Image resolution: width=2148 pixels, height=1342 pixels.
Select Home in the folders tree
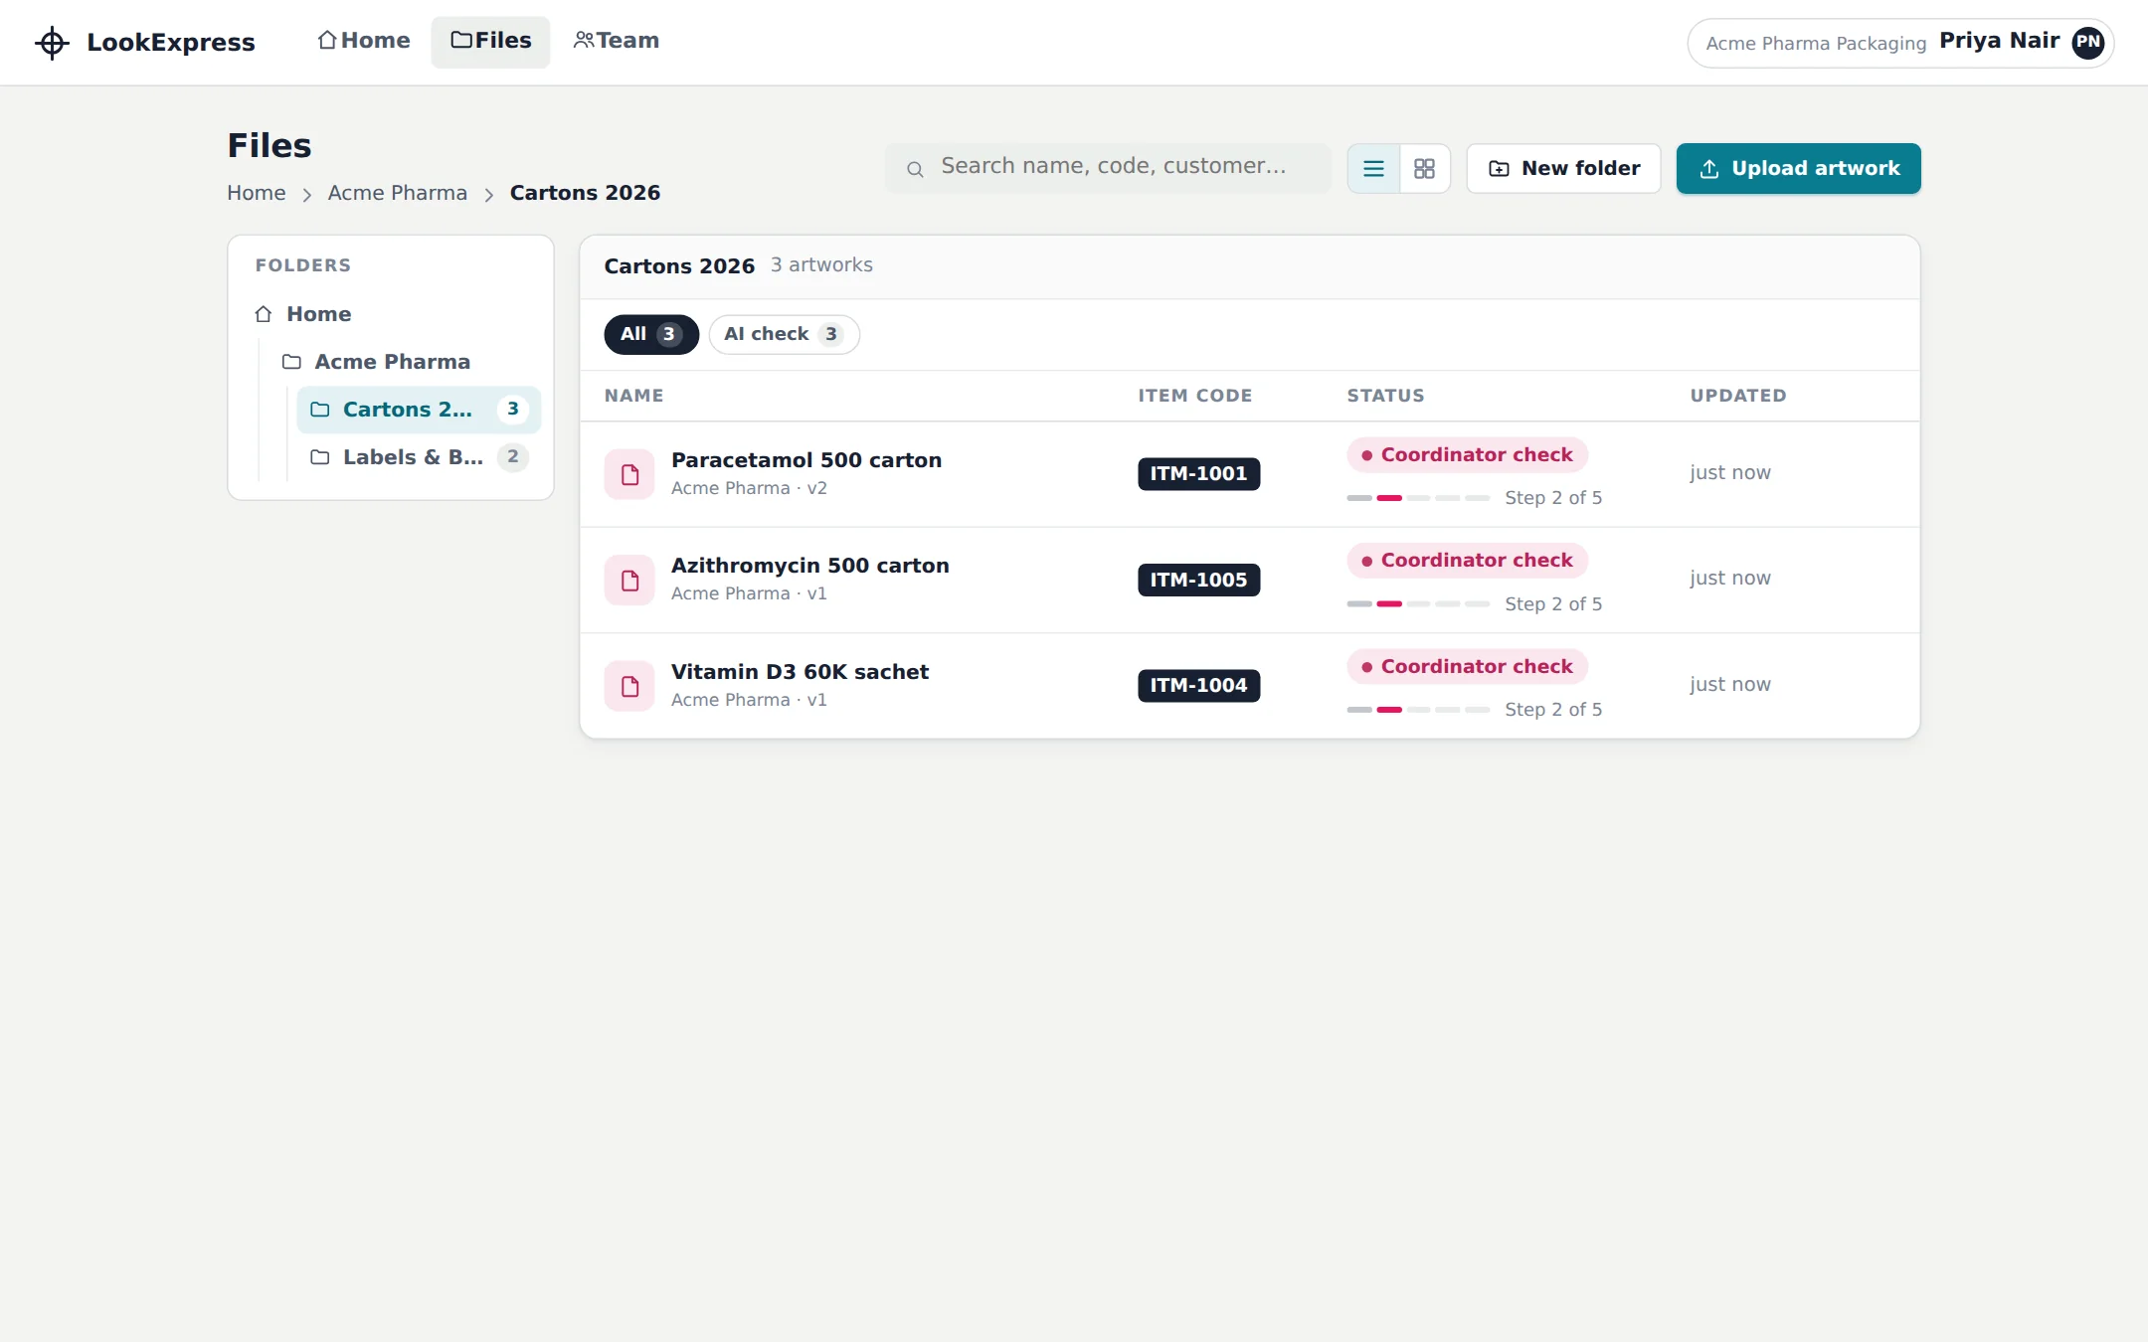[x=390, y=314]
